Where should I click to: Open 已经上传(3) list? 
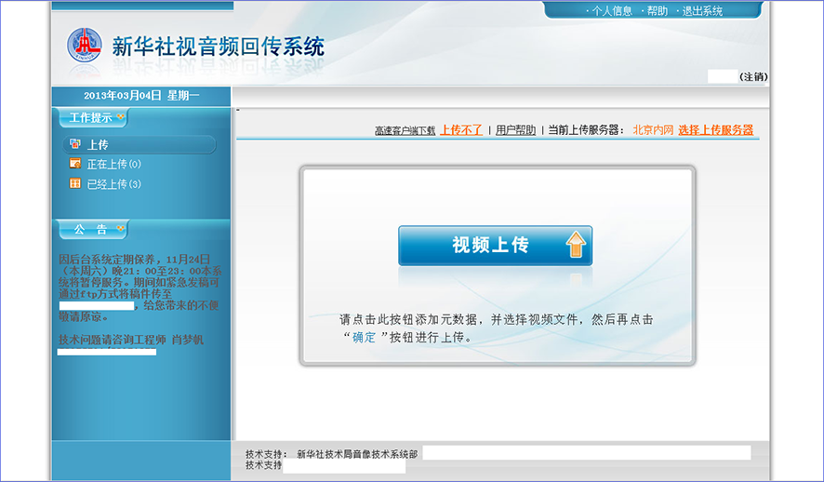114,184
